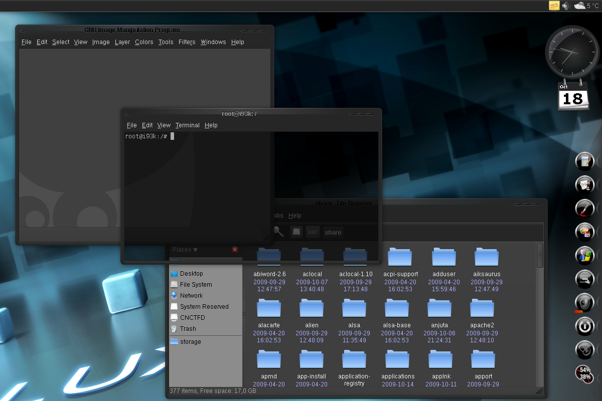Click the weather cloud icon showing 5°C
This screenshot has width=602, height=401.
point(579,6)
